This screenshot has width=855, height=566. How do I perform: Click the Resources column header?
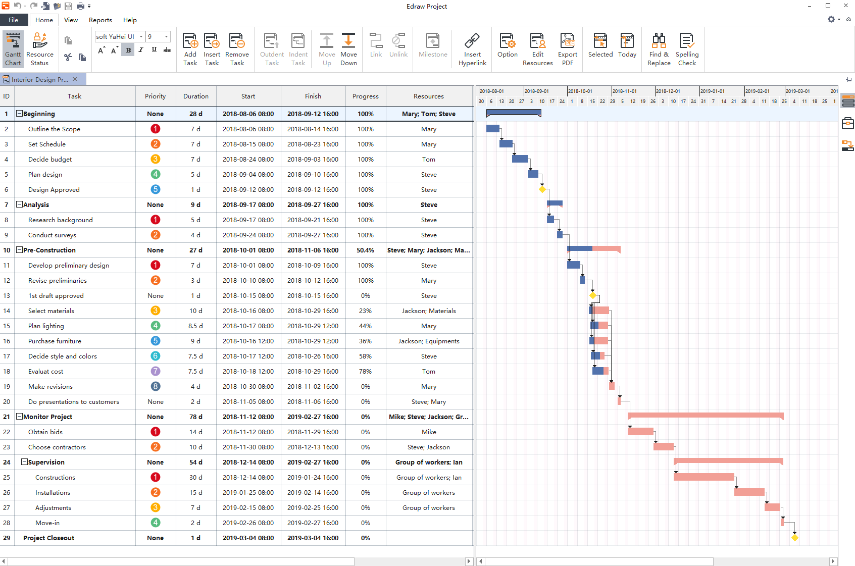click(428, 96)
